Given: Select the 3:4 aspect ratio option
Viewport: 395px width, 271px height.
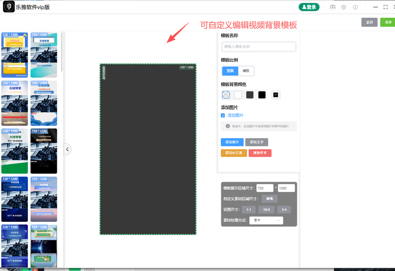Looking at the screenshot, I should [x=284, y=209].
